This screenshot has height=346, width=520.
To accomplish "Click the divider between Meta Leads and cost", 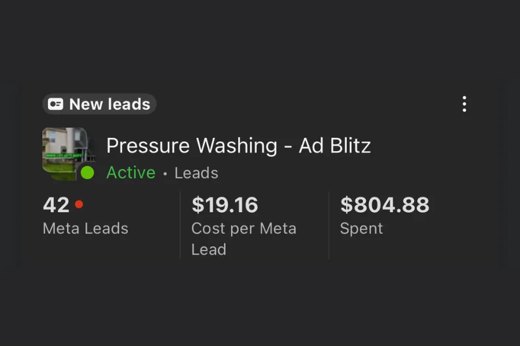I will [180, 225].
